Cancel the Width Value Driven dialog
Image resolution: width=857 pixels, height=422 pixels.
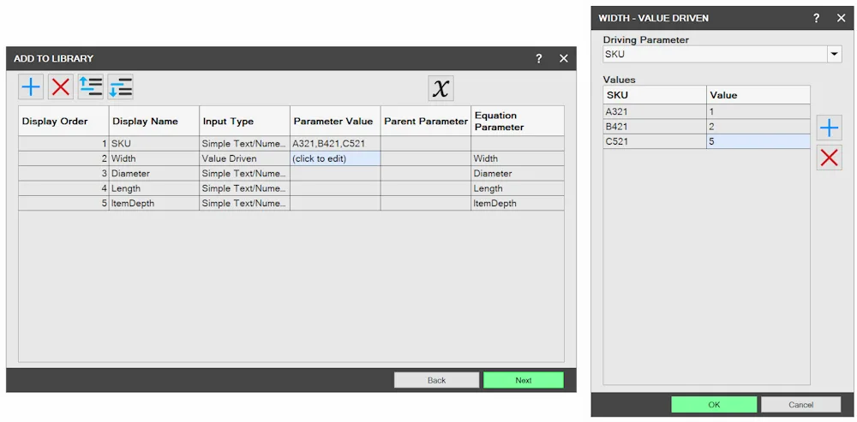coord(800,405)
